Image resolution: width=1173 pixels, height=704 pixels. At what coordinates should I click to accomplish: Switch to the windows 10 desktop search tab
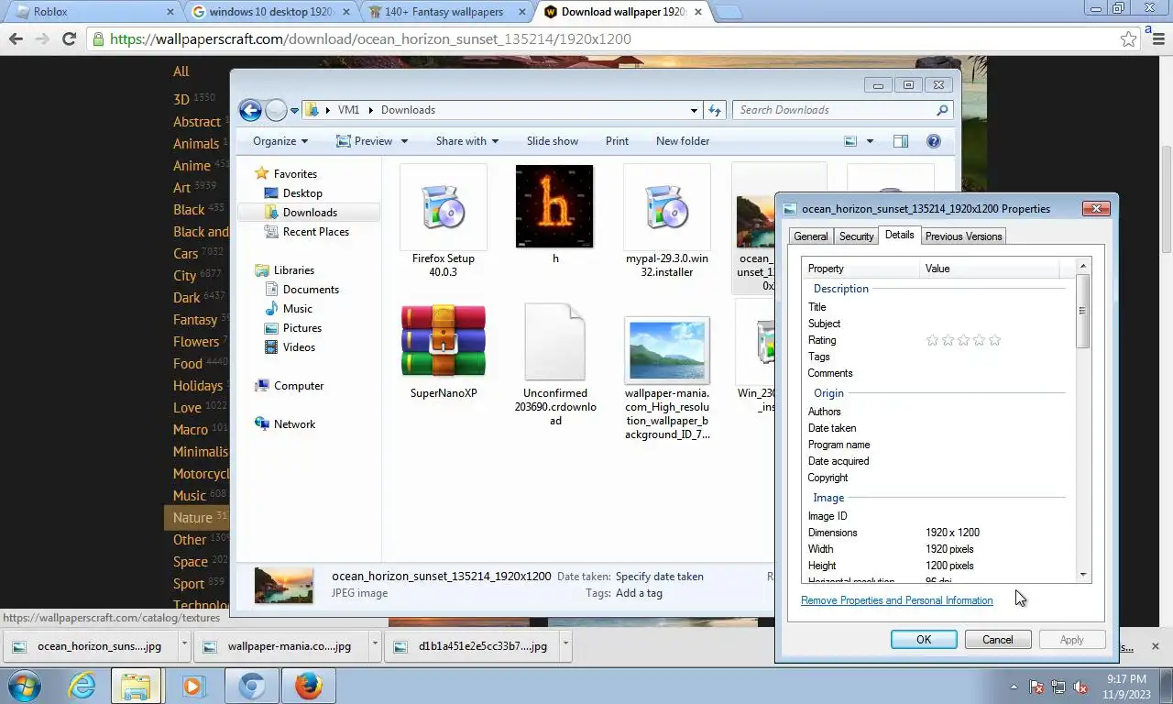[269, 12]
